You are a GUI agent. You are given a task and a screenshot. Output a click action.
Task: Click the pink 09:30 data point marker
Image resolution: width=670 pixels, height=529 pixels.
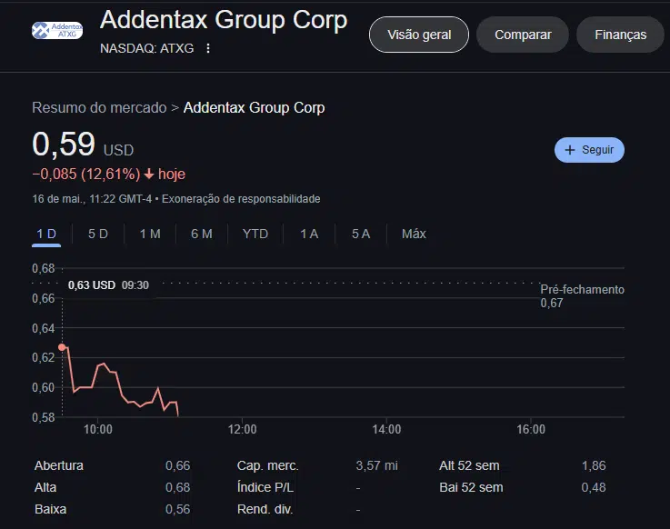click(62, 347)
